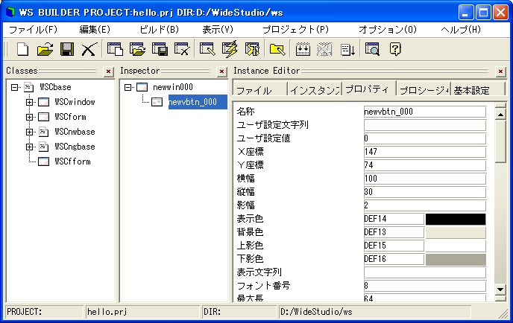The image size is (513, 323).
Task: Open the 編集(E) menu
Action: [x=95, y=30]
